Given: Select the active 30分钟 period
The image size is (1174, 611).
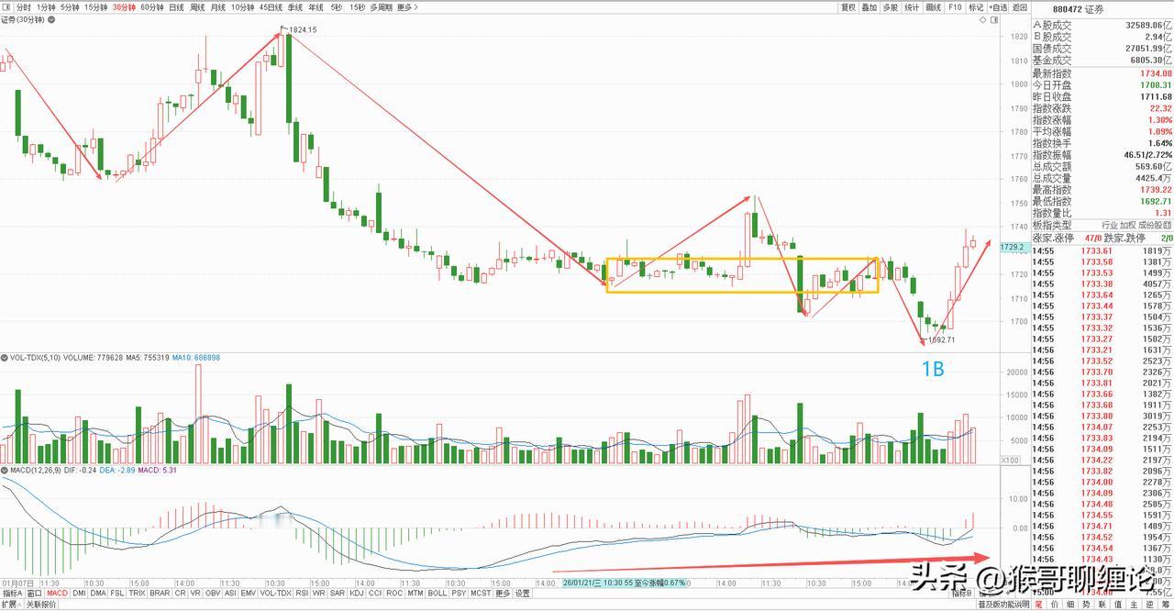Looking at the screenshot, I should pyautogui.click(x=124, y=7).
